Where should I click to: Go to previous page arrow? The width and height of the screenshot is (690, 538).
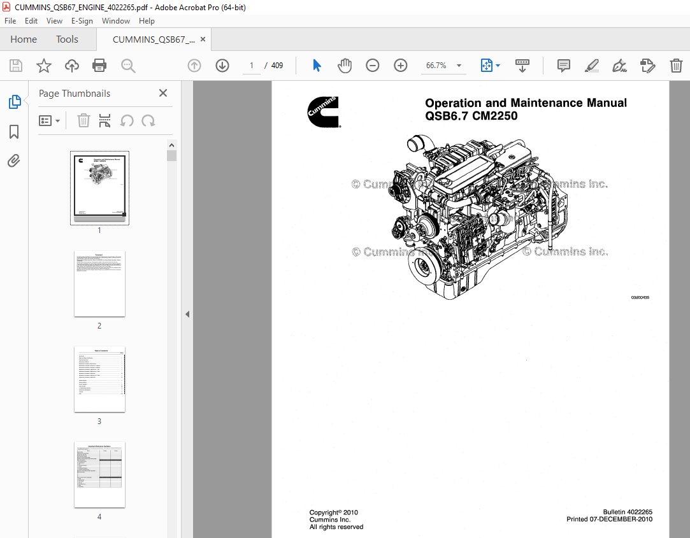[194, 66]
